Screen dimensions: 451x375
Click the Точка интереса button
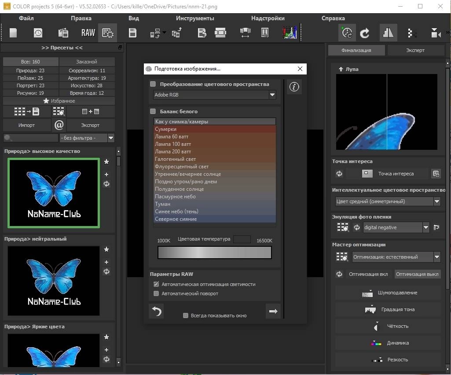click(388, 174)
